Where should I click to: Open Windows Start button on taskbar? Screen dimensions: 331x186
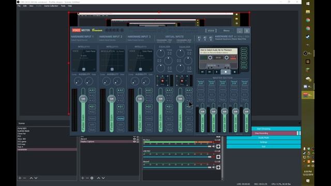click(x=308, y=4)
